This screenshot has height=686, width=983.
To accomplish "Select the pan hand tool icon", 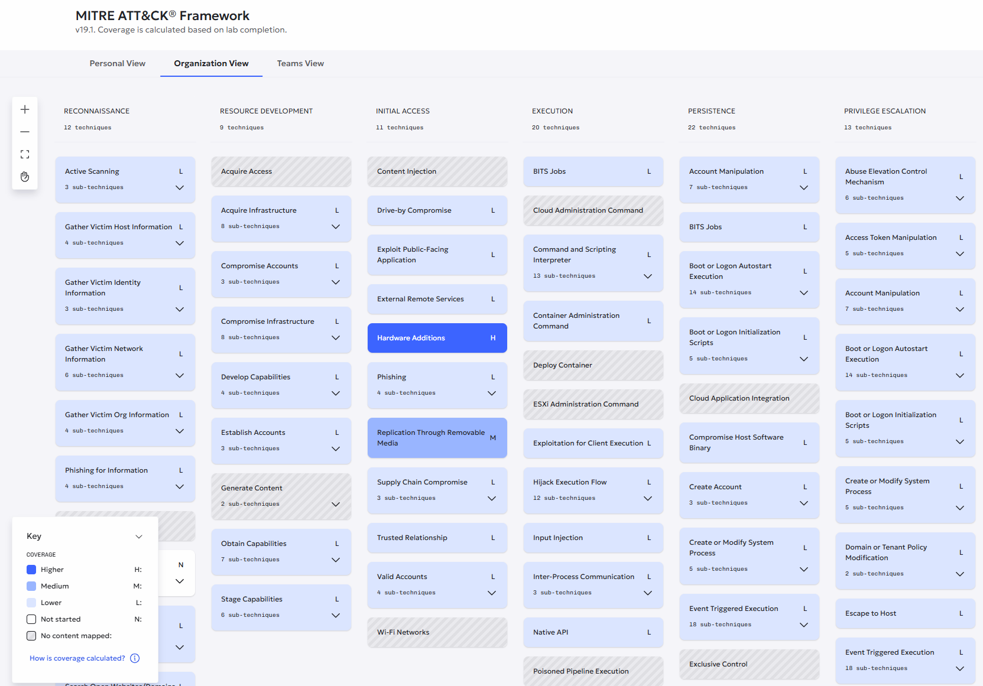I will click(x=25, y=177).
